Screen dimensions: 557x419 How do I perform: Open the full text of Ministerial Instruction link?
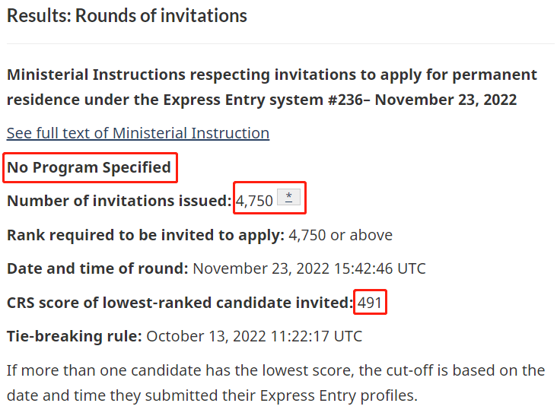coord(138,133)
